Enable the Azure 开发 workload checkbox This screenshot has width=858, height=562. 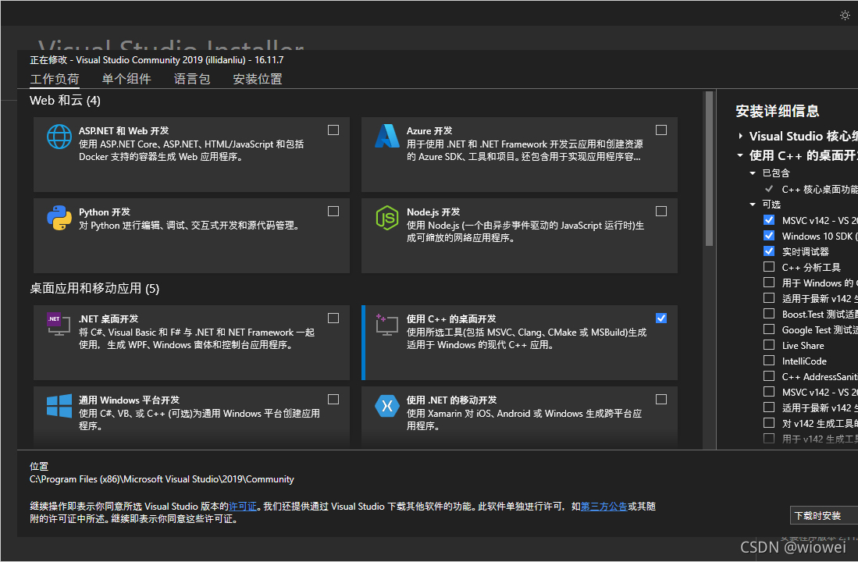(661, 130)
